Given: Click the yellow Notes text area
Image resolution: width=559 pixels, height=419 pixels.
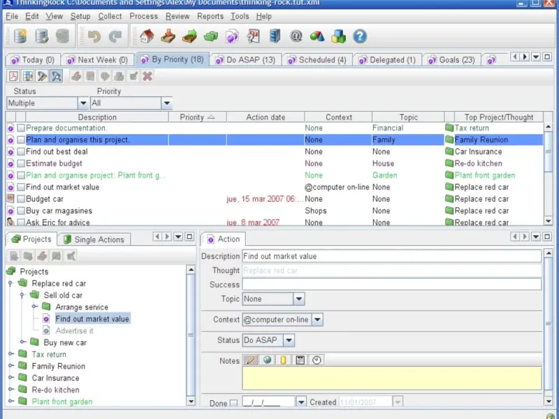Looking at the screenshot, I should [391, 378].
